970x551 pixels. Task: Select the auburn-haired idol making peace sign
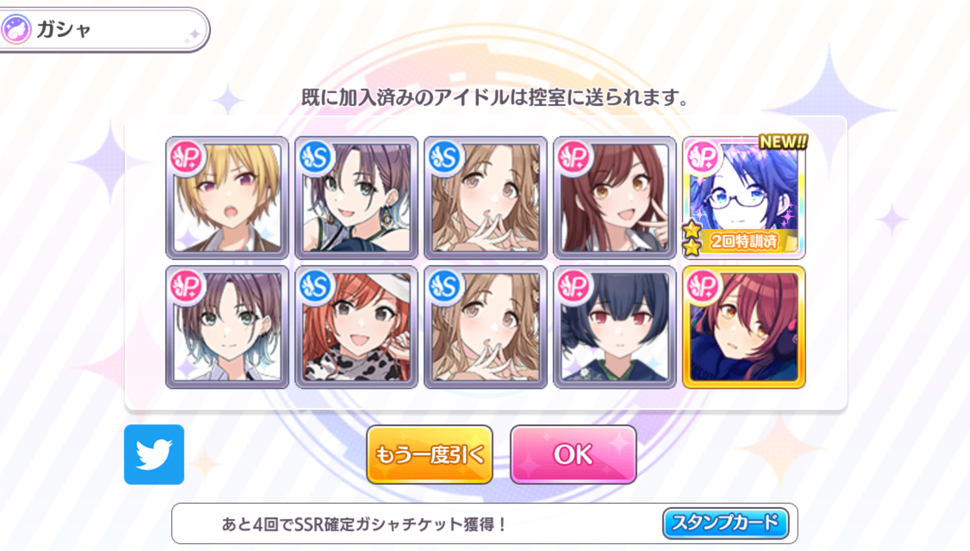point(615,198)
